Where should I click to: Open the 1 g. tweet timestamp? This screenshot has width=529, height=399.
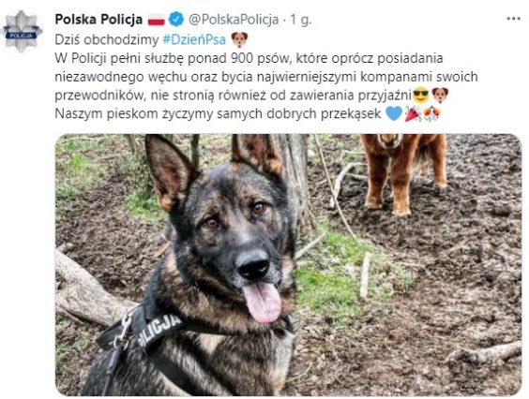pos(300,20)
